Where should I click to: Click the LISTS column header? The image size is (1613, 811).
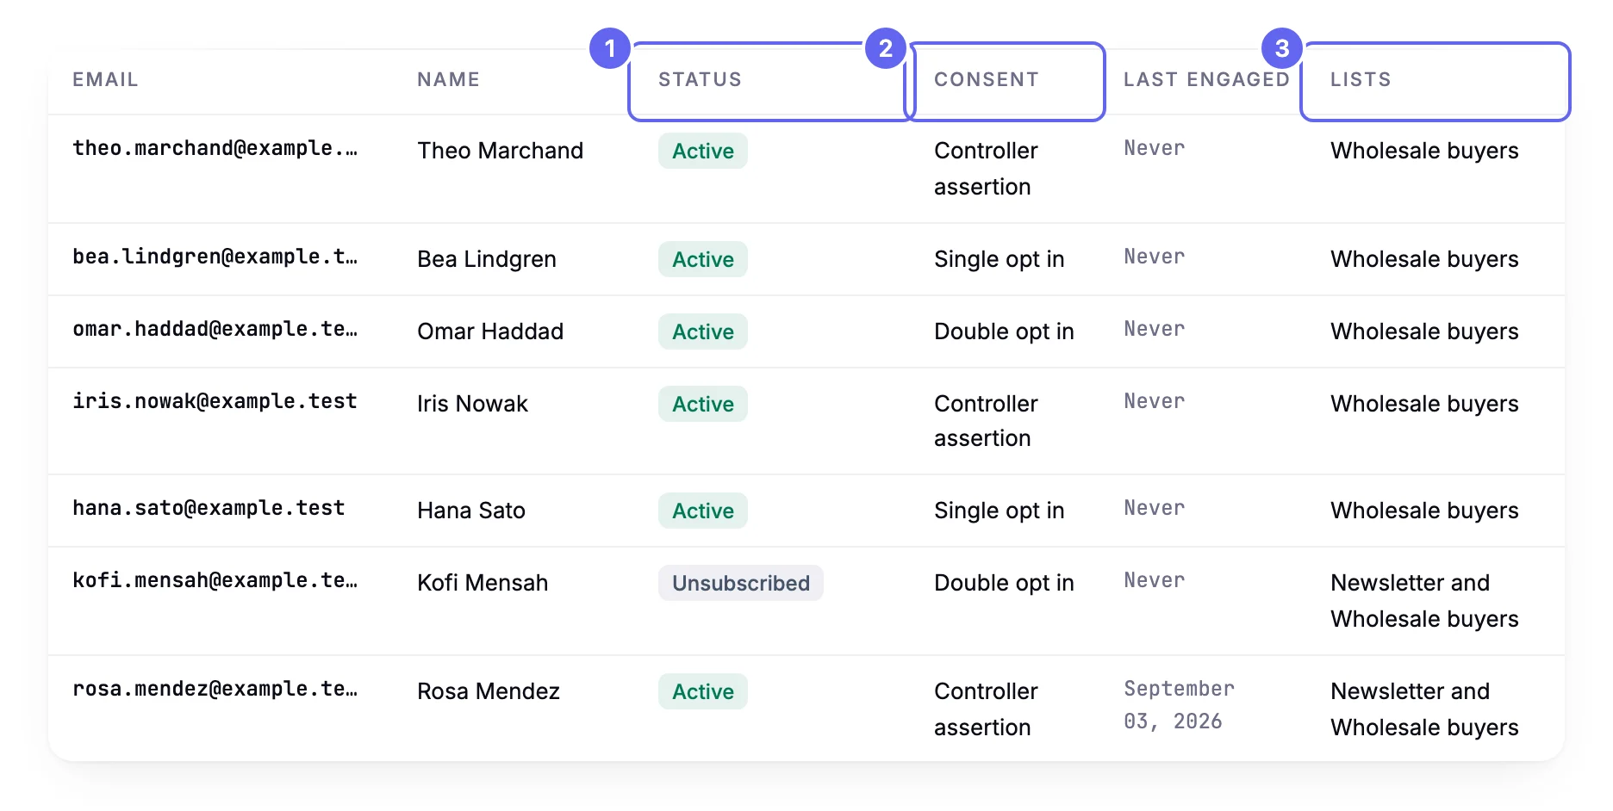pos(1361,79)
